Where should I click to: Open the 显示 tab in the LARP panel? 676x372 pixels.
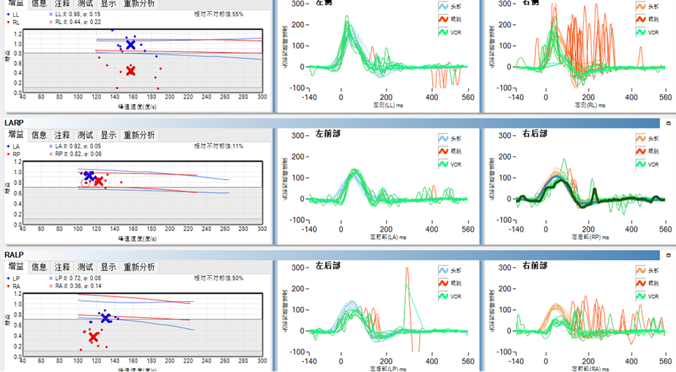[x=108, y=135]
